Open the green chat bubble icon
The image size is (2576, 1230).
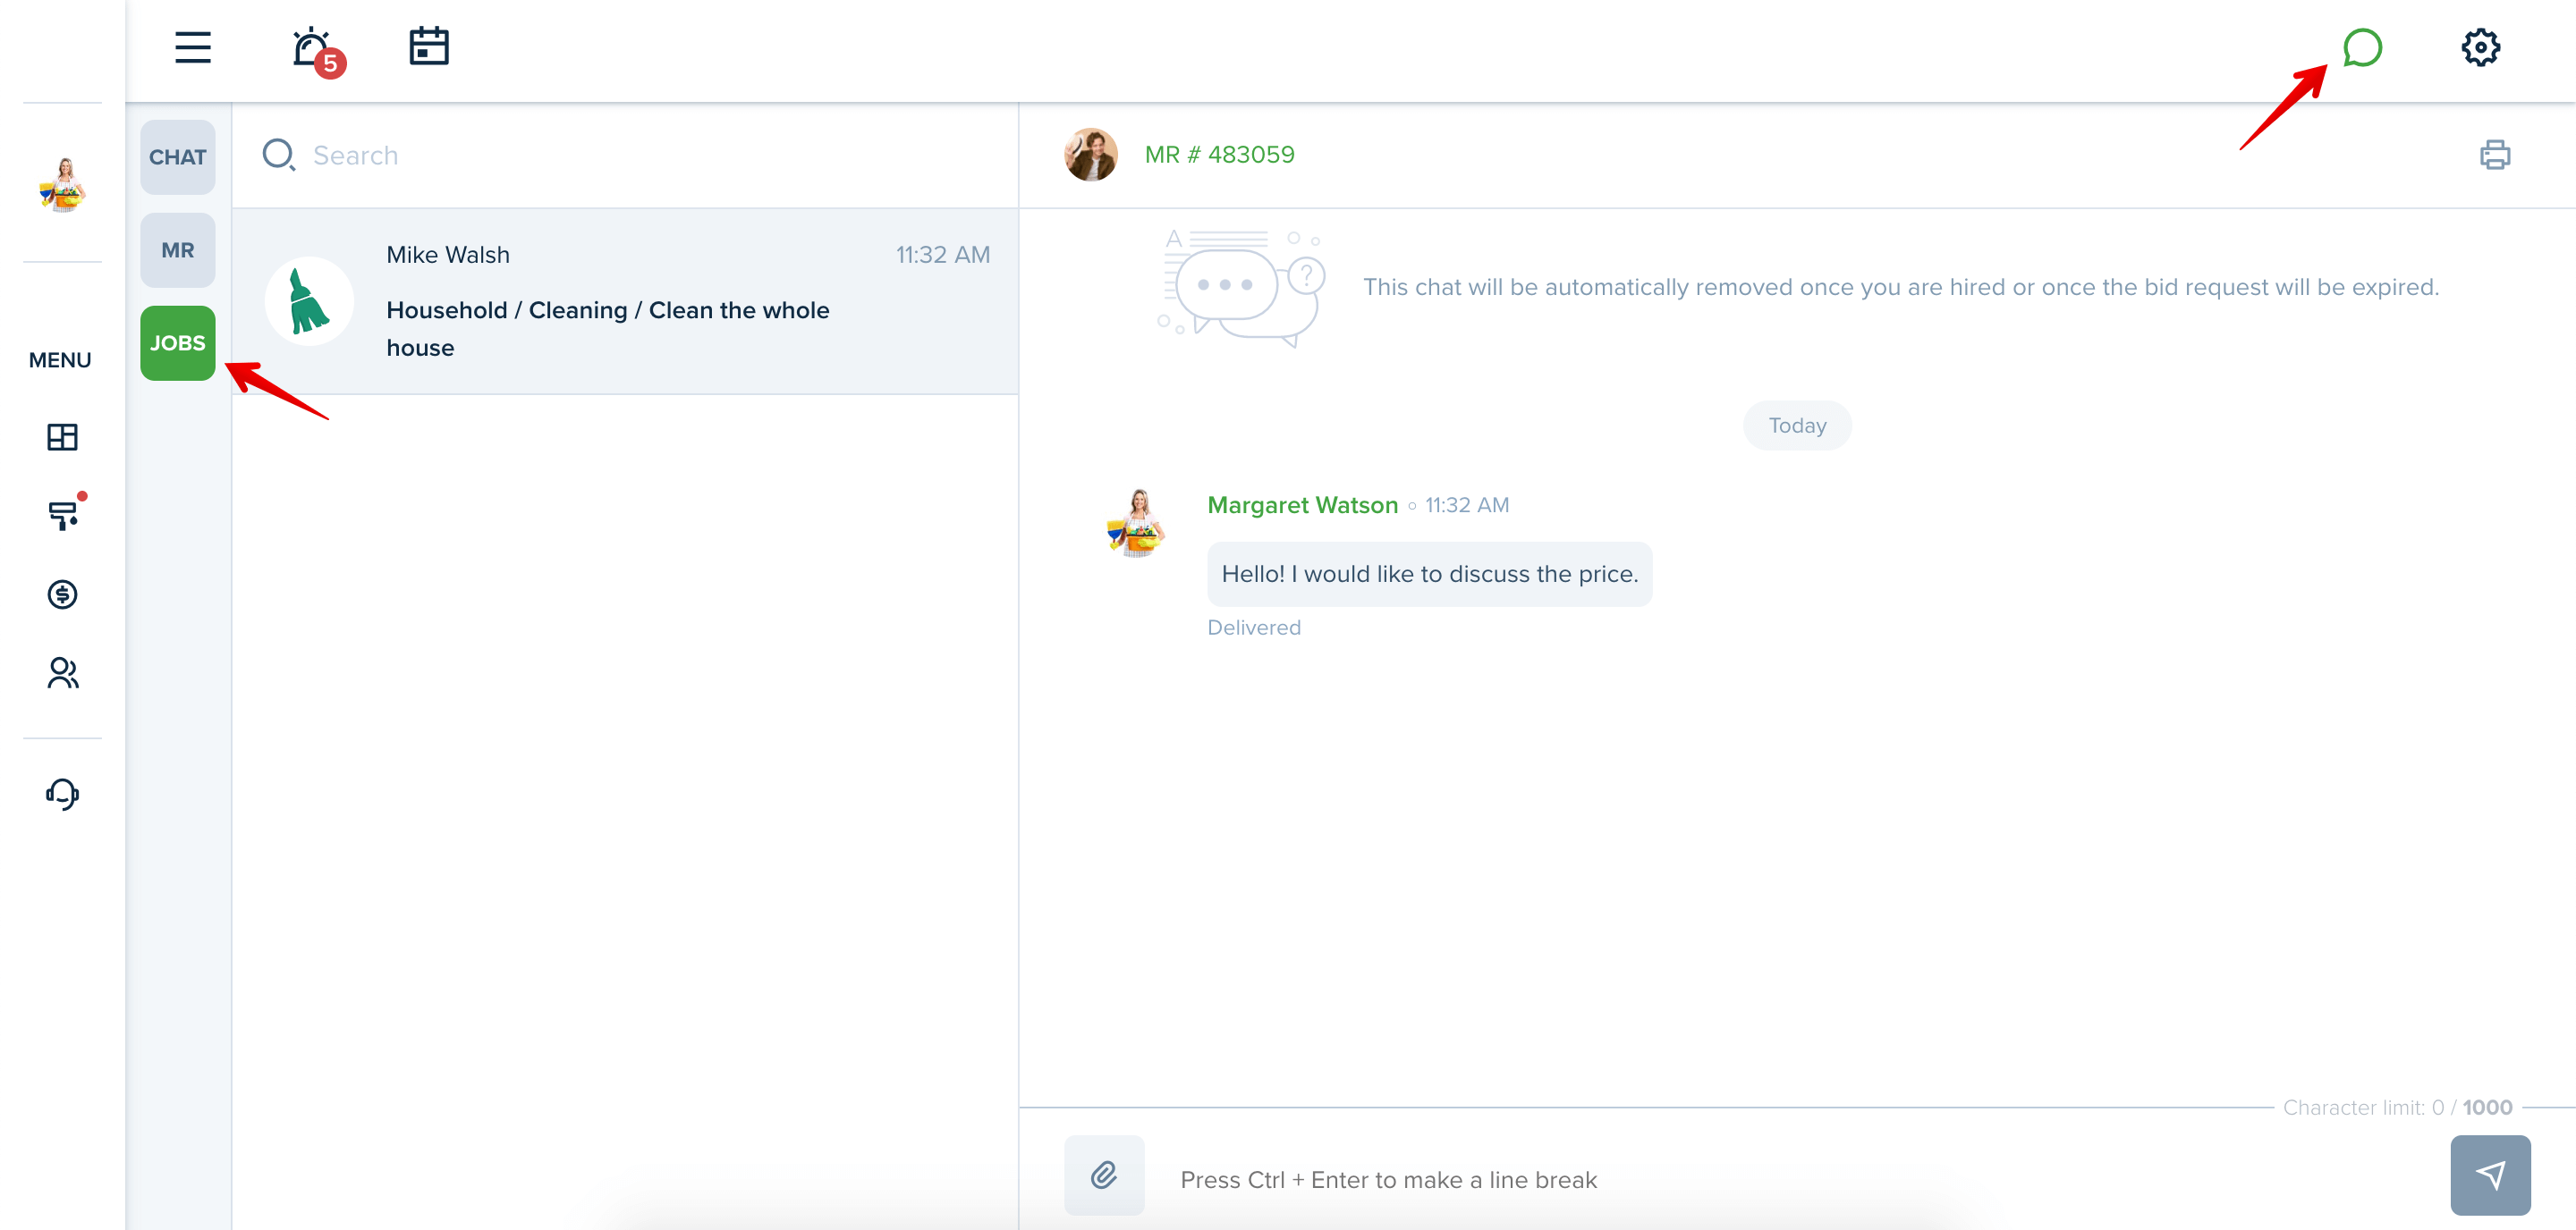2362,47
